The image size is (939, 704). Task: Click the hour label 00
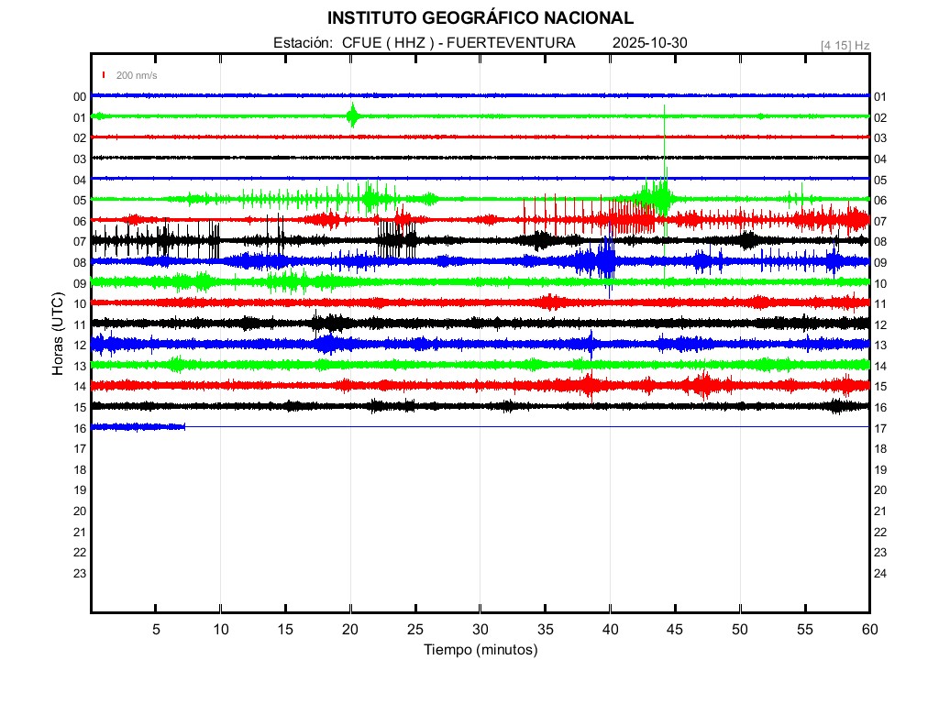pyautogui.click(x=80, y=97)
